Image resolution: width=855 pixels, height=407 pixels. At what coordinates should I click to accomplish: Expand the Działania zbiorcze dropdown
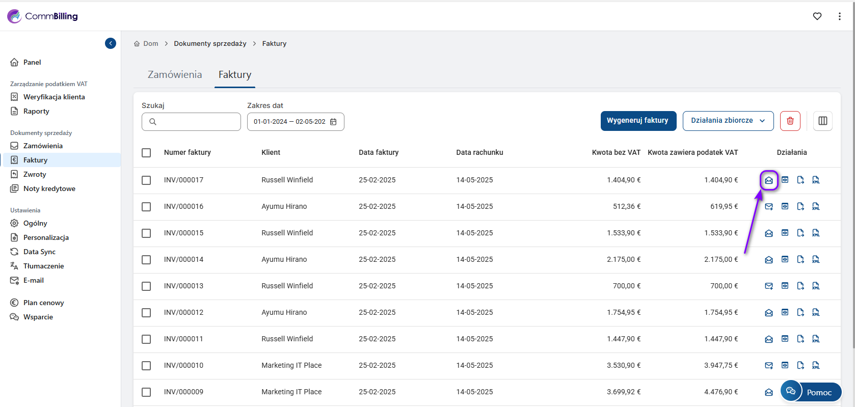point(728,121)
